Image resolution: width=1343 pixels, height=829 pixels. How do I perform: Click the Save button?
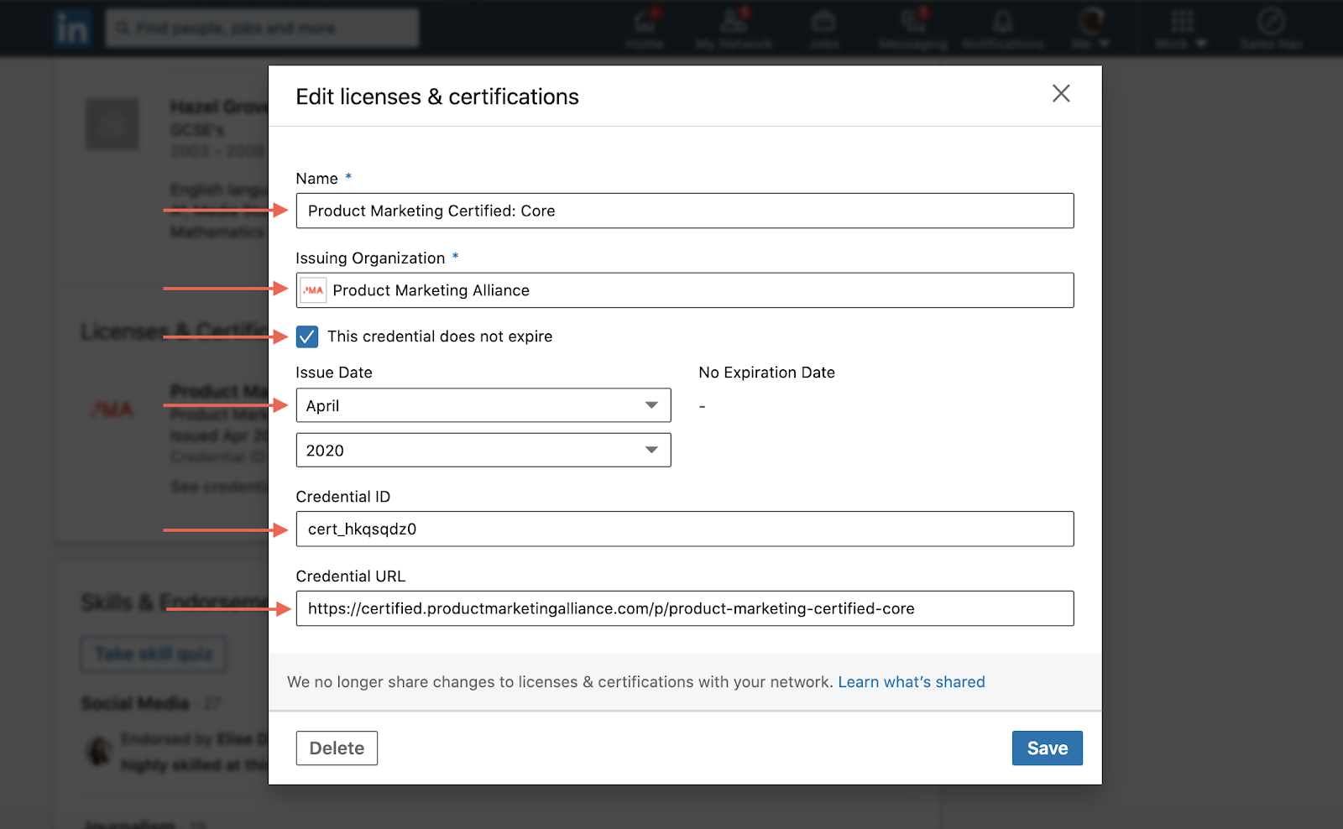(x=1047, y=748)
